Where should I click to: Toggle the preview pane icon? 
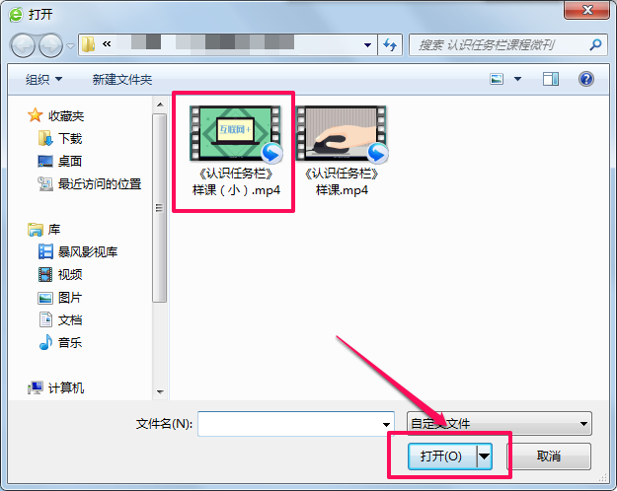(x=551, y=79)
